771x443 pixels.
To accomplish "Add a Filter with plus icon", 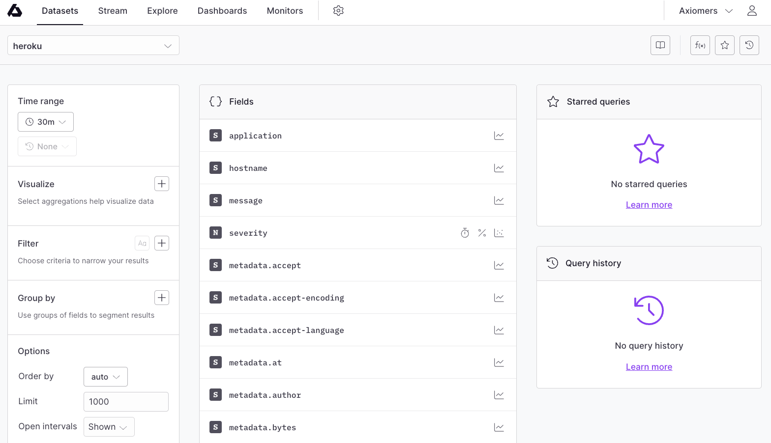I will click(162, 243).
